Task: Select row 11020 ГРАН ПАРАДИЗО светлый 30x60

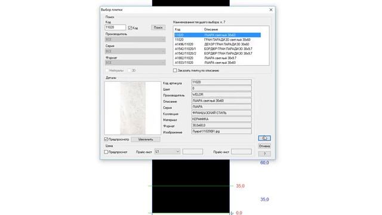Action: click(217, 40)
